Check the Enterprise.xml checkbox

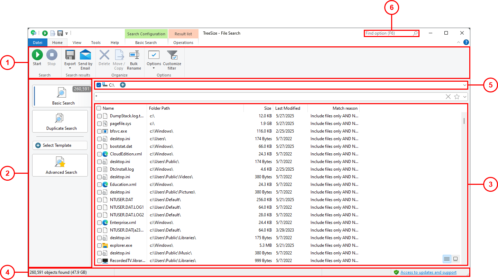tap(100, 223)
